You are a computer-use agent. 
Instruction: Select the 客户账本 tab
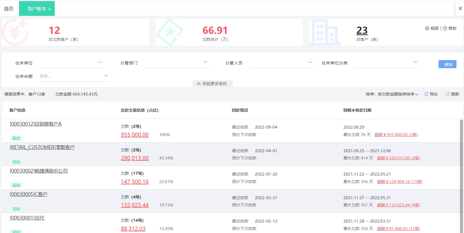(x=36, y=9)
